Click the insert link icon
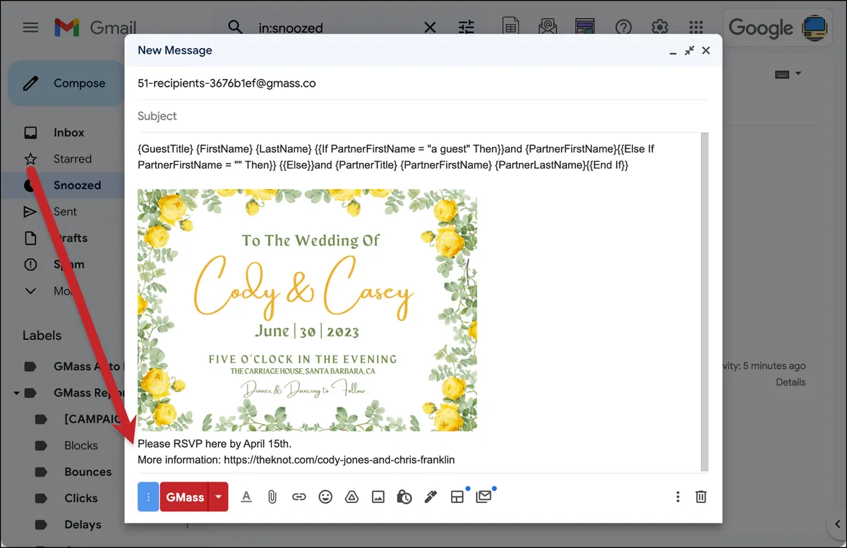 click(x=299, y=497)
